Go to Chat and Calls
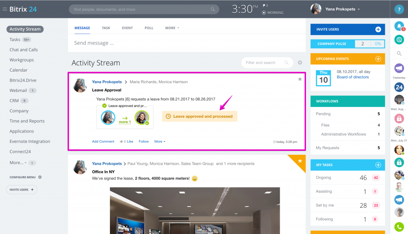The width and height of the screenshot is (408, 234). pyautogui.click(x=24, y=50)
